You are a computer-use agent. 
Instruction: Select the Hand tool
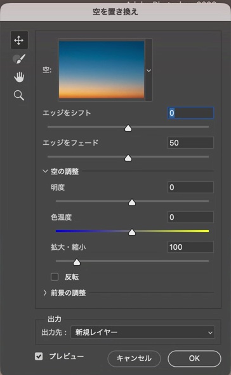coord(19,77)
